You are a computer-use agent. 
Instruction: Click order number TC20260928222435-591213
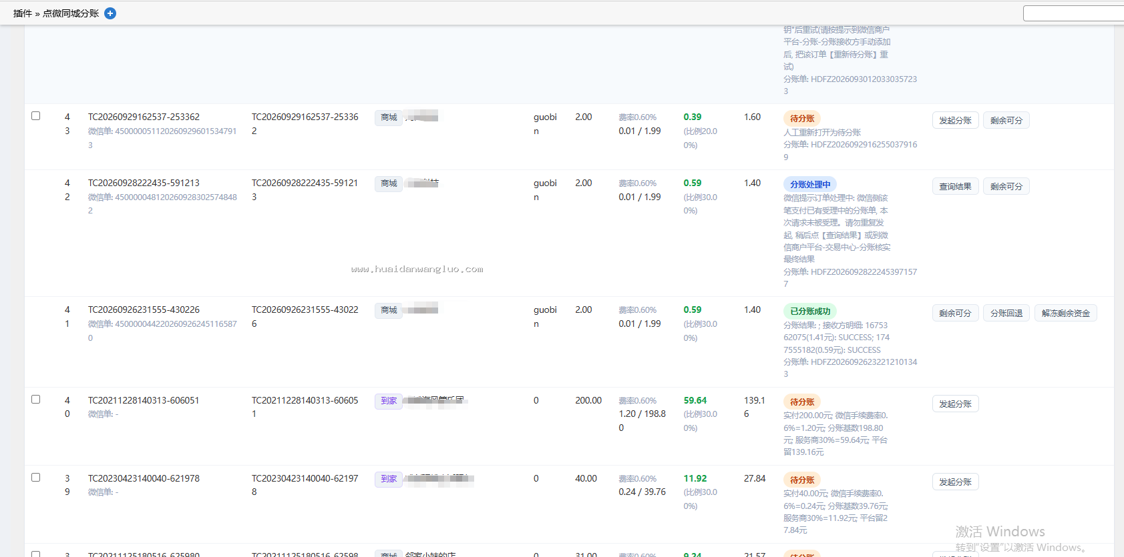[x=144, y=183]
